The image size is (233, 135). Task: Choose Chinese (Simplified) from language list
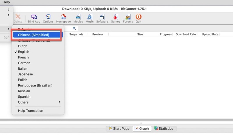33,35
